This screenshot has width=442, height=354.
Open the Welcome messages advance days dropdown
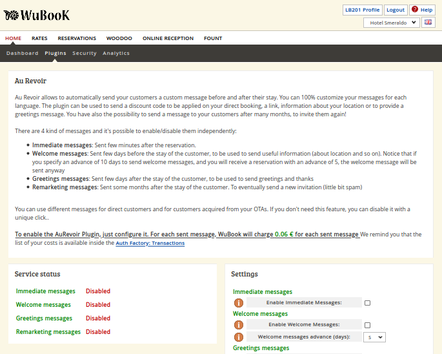point(374,337)
